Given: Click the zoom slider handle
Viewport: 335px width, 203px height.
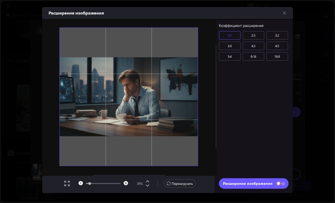Looking at the screenshot, I should (90, 183).
